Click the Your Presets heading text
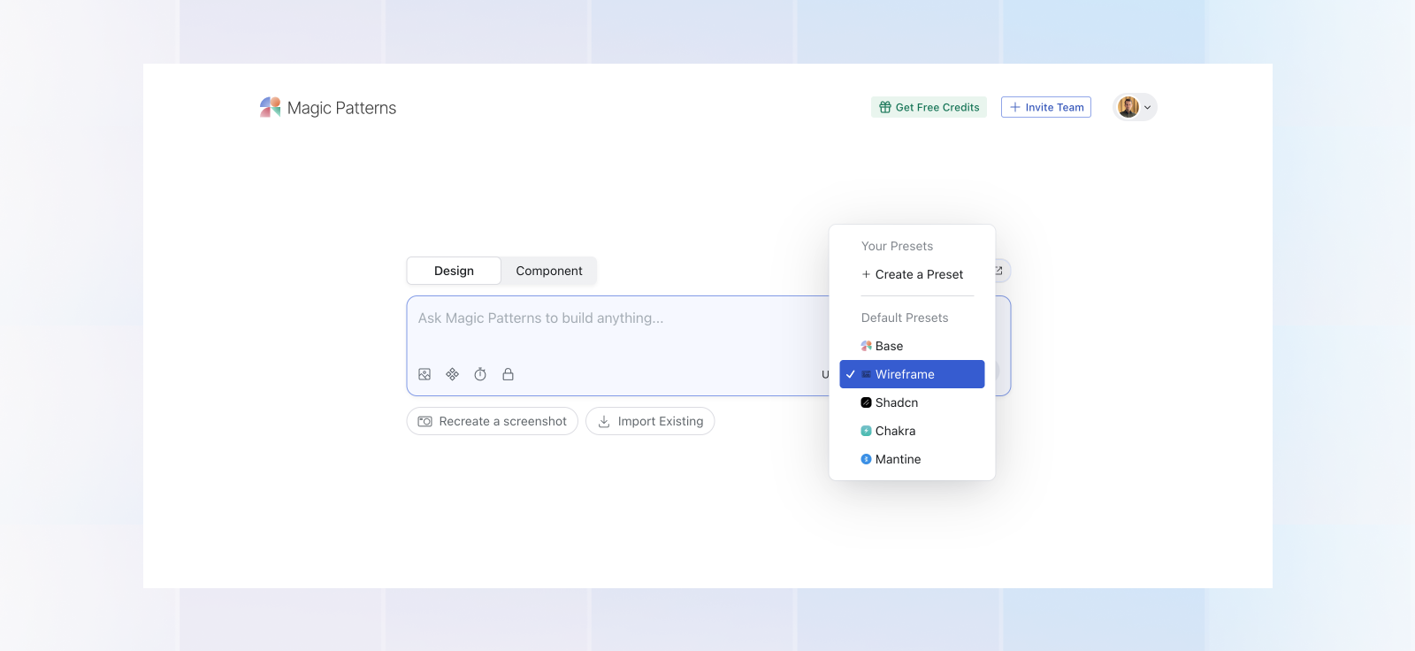 click(x=897, y=246)
